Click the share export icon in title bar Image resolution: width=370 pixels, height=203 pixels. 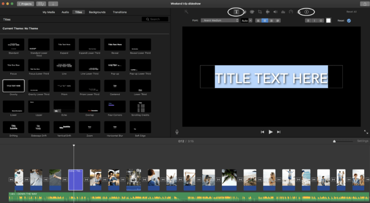click(364, 4)
